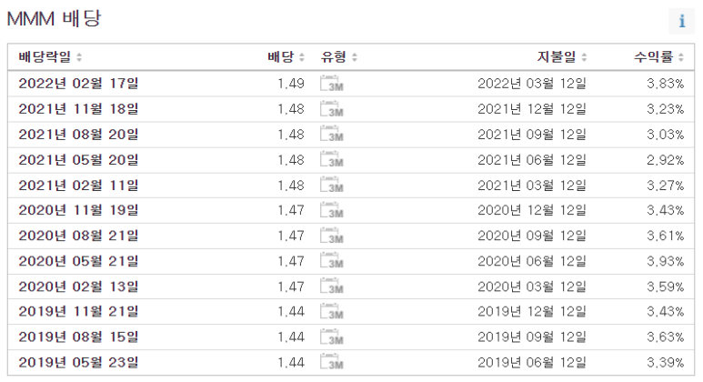Sort by 유형 column header
Viewport: 703px width, 382px height.
point(339,57)
